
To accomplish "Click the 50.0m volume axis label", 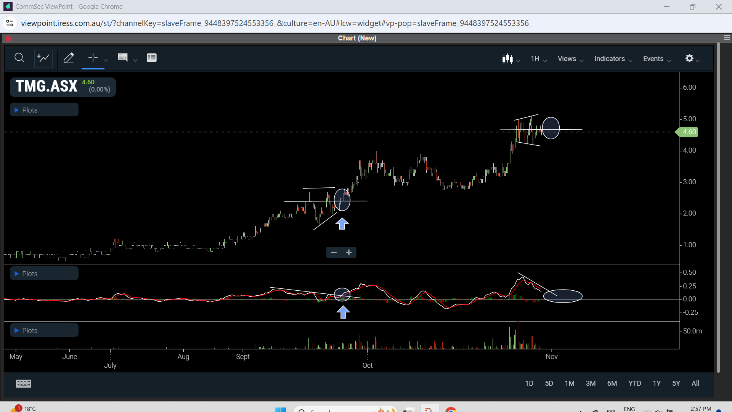I will point(692,331).
